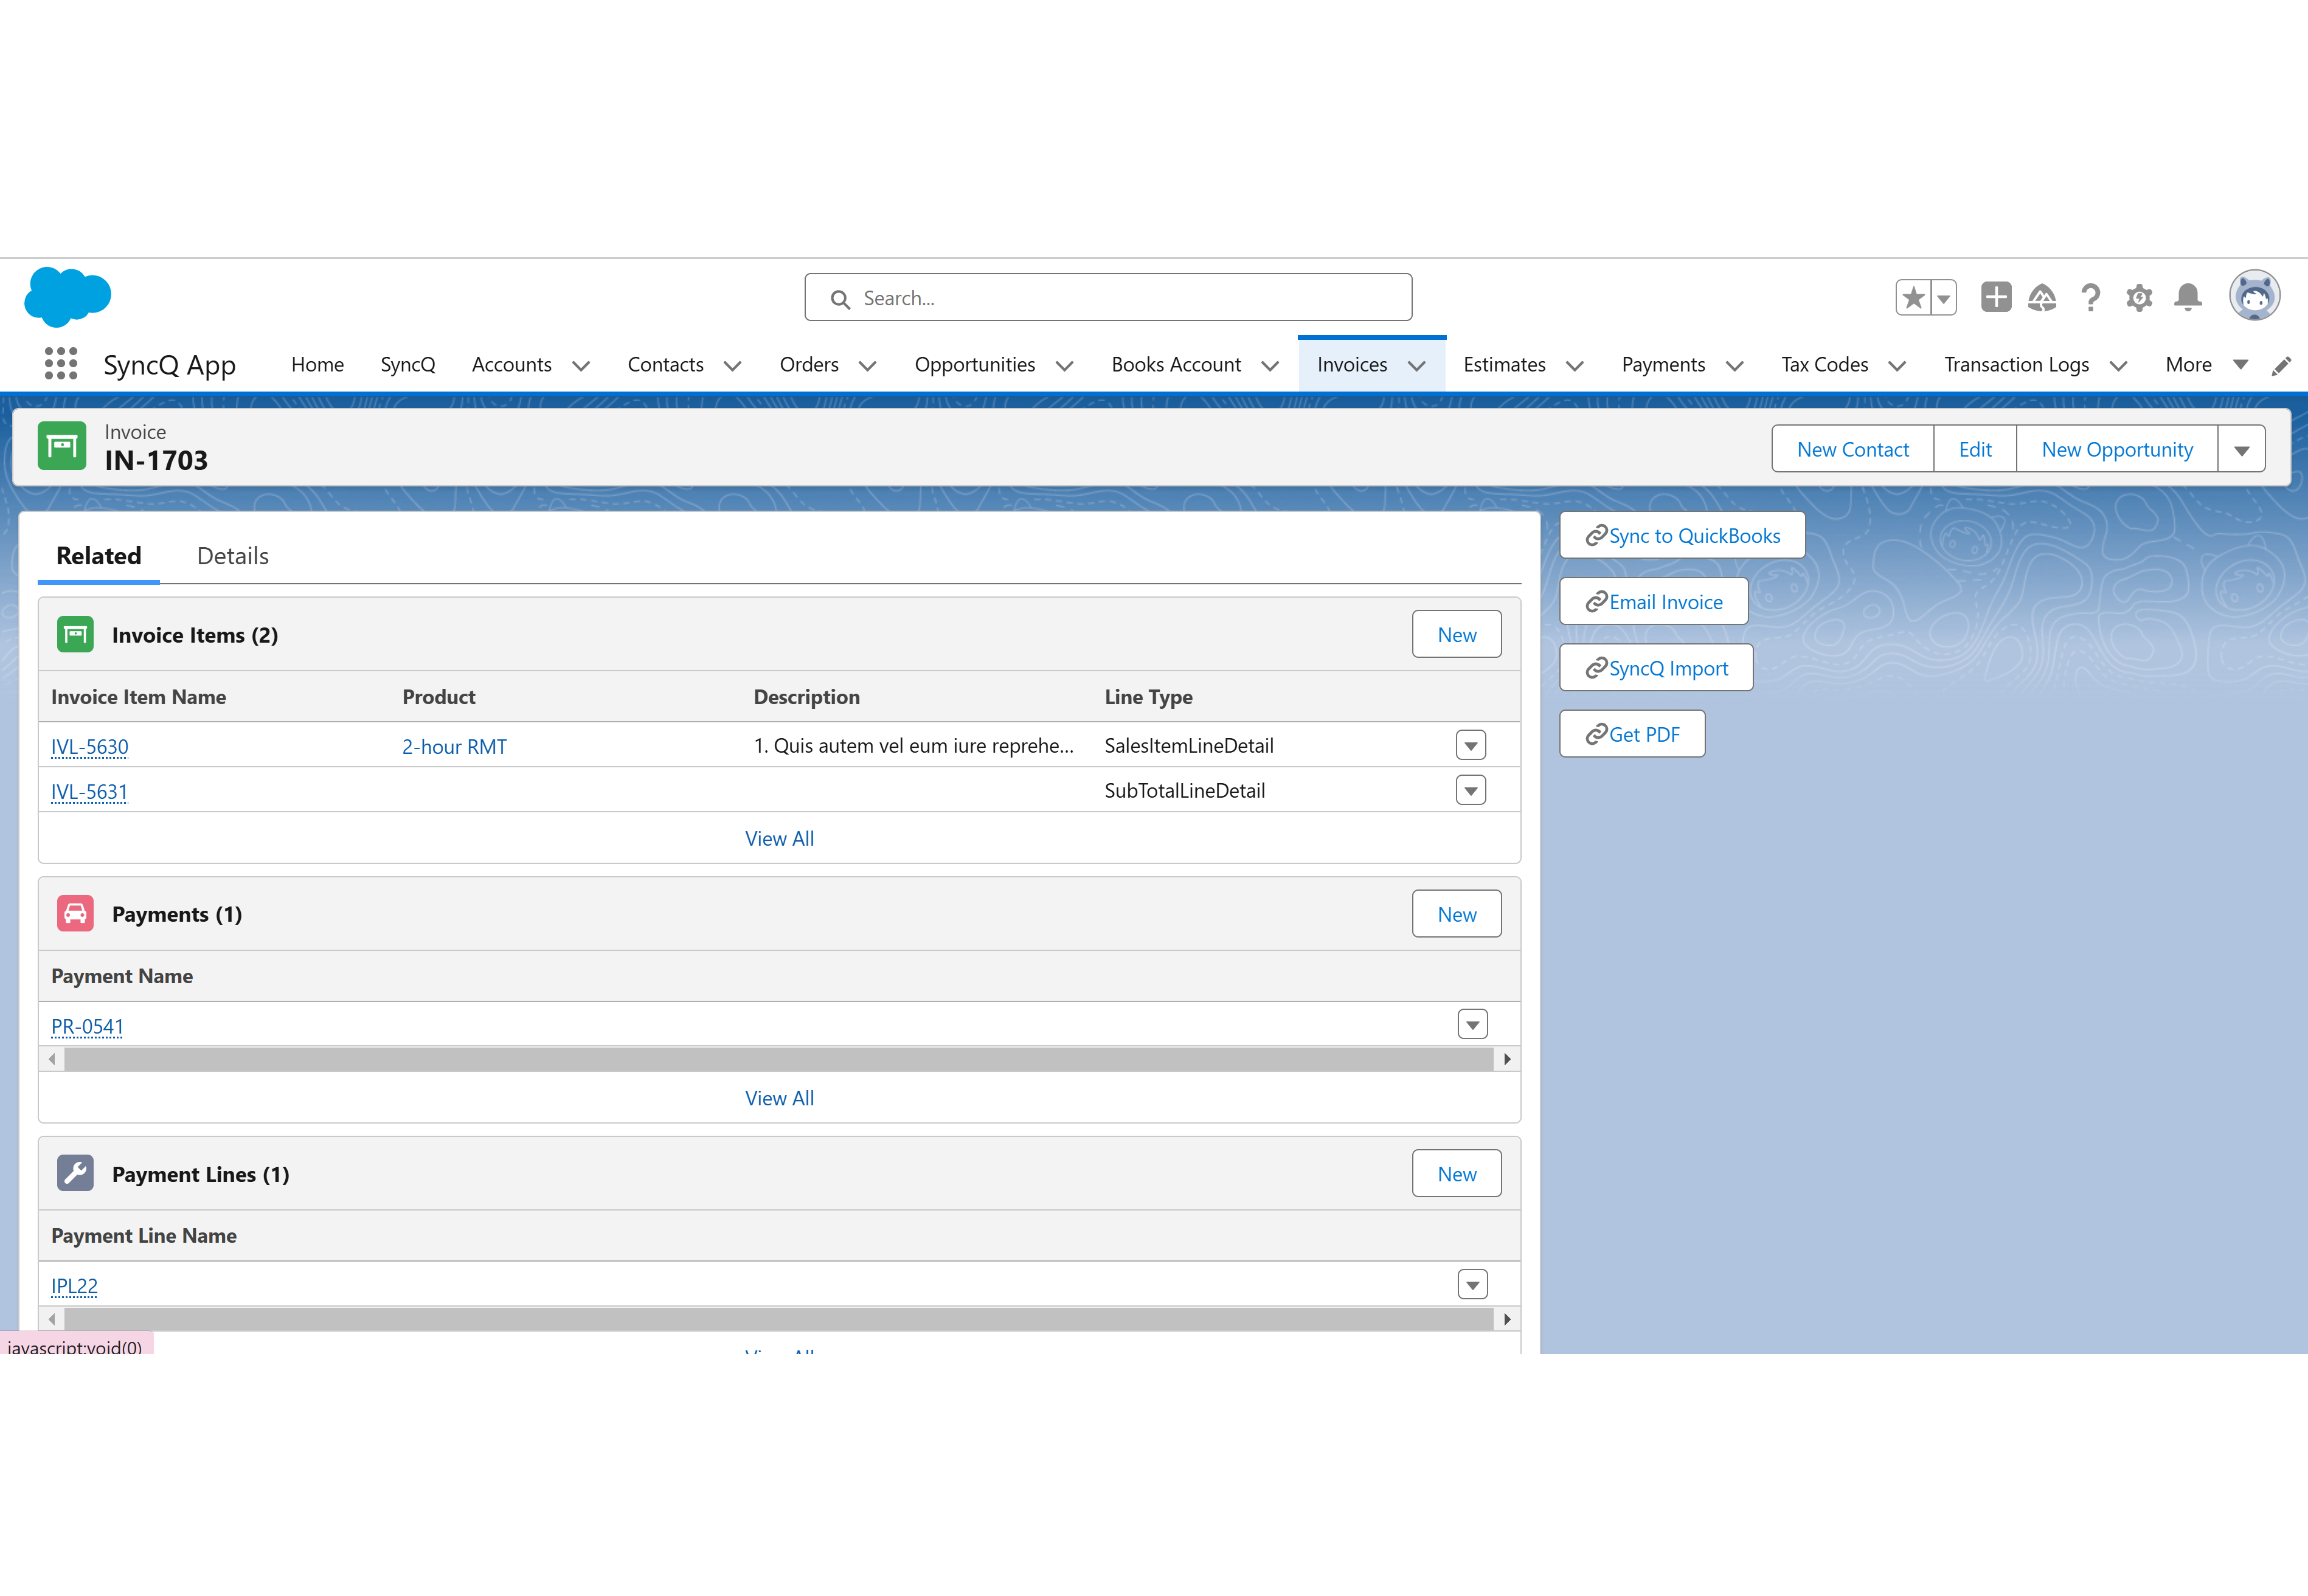Image resolution: width=2308 pixels, height=1596 pixels.
Task: Click the Payment Lines wrench icon
Action: click(75, 1174)
